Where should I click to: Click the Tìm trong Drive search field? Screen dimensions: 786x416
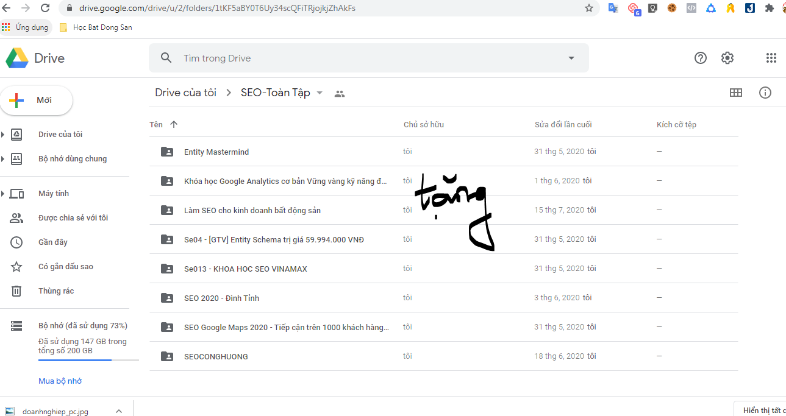369,58
